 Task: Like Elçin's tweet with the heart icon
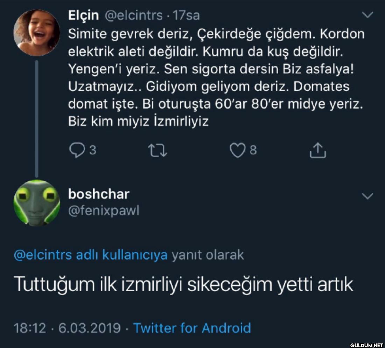238,151
